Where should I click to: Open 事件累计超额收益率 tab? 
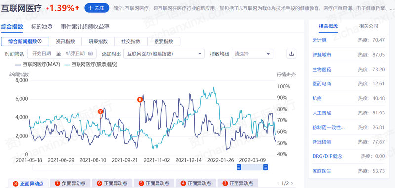click(x=85, y=27)
